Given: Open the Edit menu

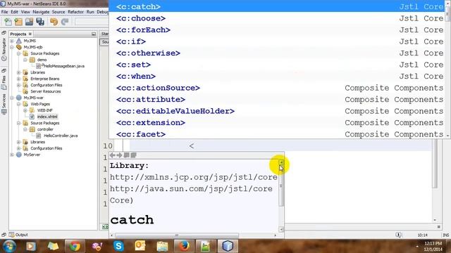Looking at the screenshot, I should pos(14,12).
